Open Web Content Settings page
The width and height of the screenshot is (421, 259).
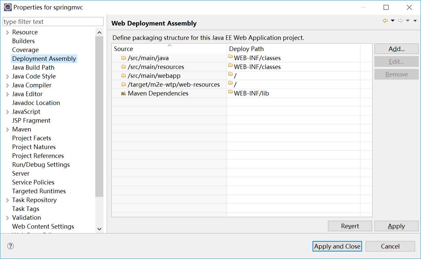pyautogui.click(x=43, y=226)
